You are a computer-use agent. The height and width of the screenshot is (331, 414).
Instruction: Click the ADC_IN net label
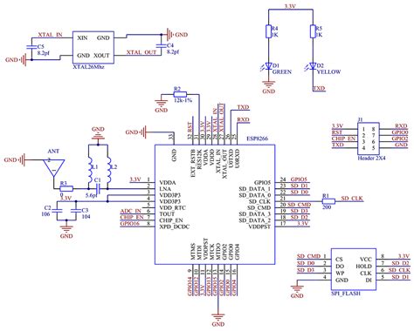pyautogui.click(x=130, y=211)
